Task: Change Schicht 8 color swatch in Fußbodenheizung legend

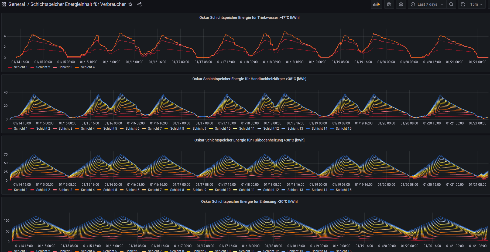Action: coord(166,190)
